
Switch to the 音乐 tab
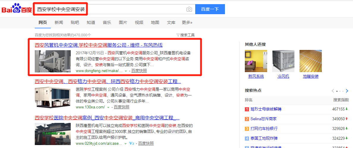click(107, 22)
